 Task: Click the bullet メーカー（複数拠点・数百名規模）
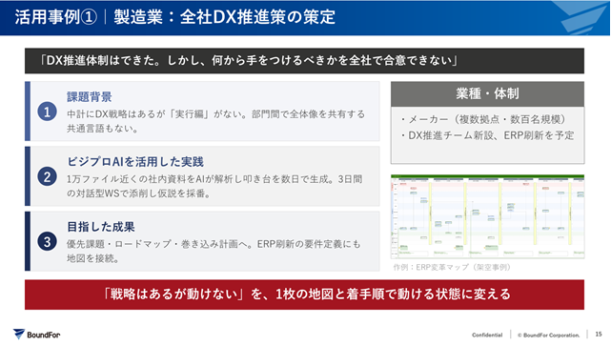click(483, 119)
